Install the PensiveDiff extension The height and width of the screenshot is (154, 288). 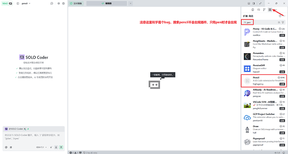[x=282, y=72]
